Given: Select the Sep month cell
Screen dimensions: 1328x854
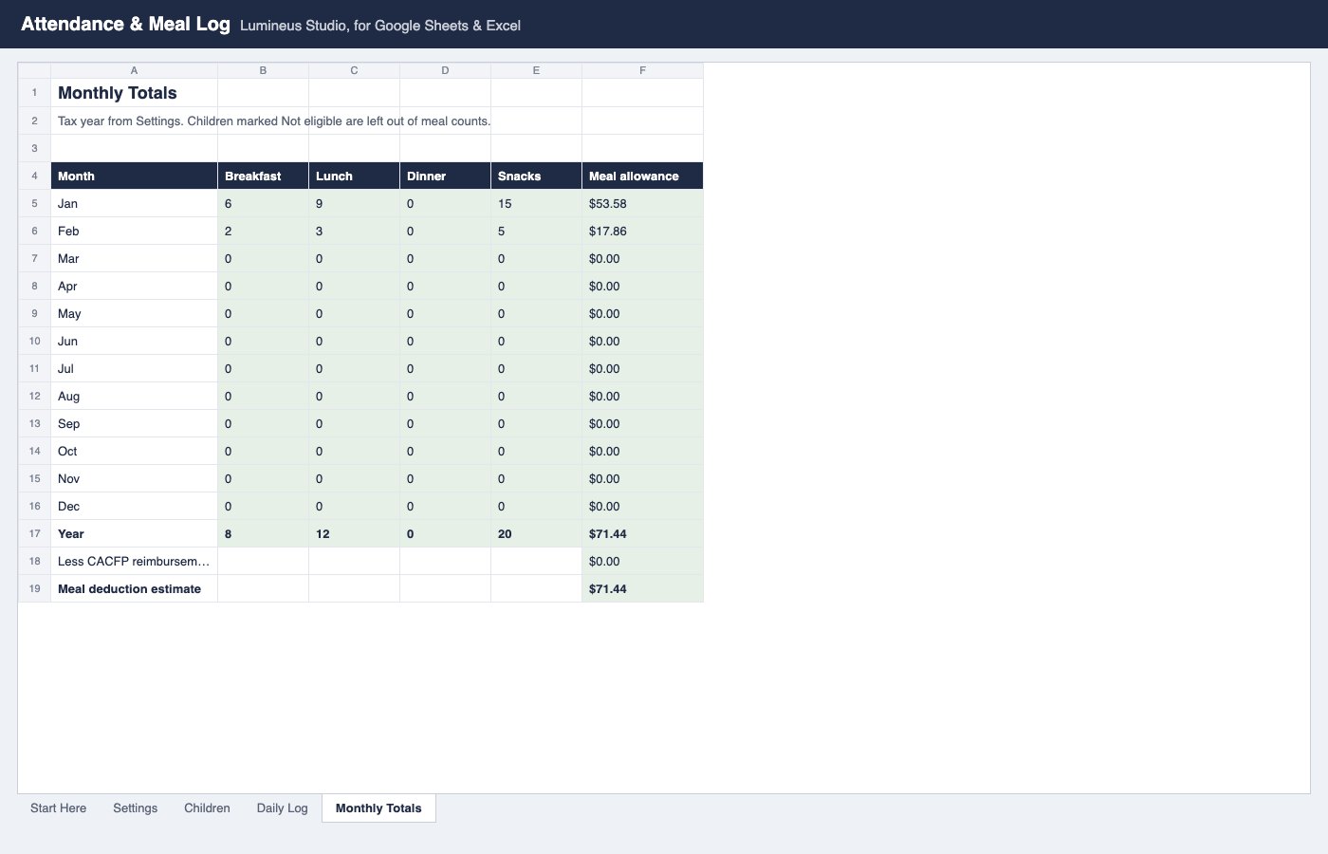Looking at the screenshot, I should click(x=134, y=424).
